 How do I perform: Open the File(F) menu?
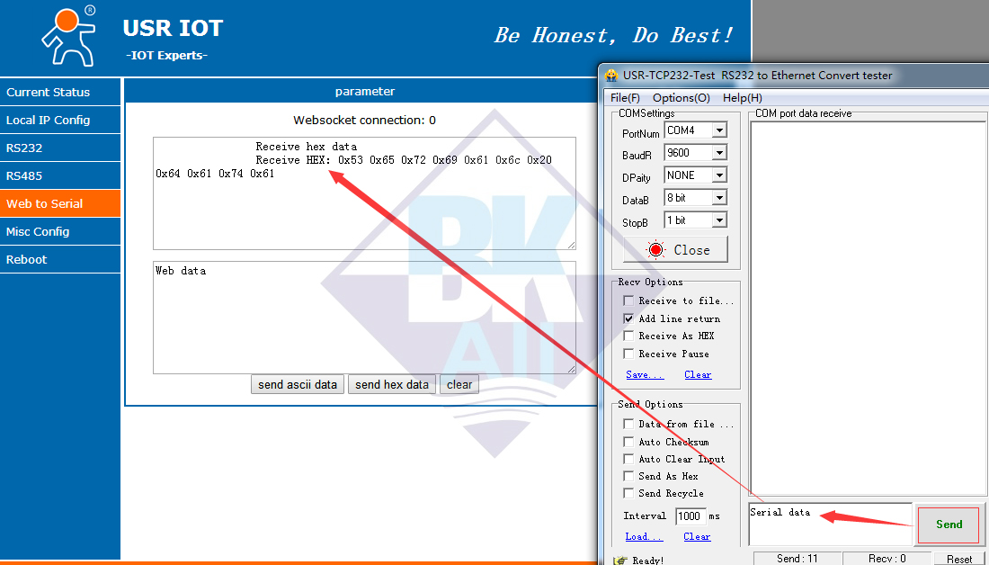(625, 98)
